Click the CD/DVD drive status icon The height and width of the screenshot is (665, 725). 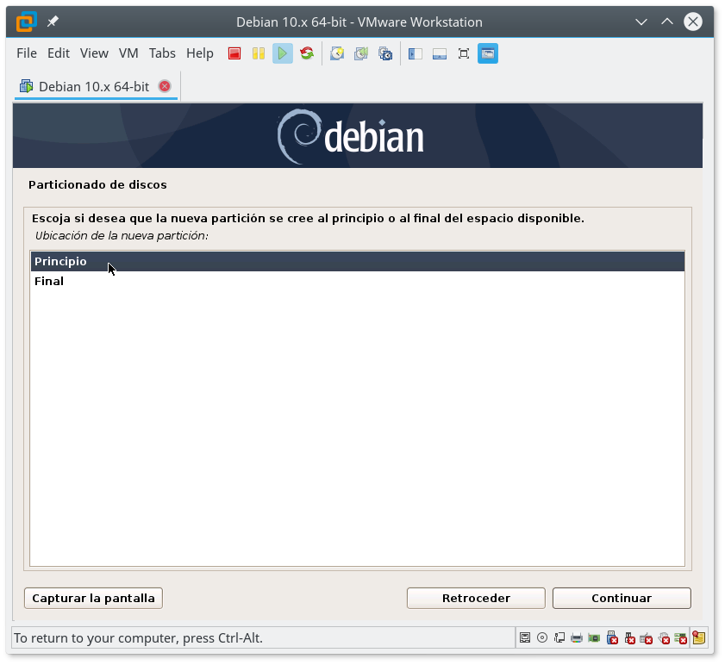[542, 638]
